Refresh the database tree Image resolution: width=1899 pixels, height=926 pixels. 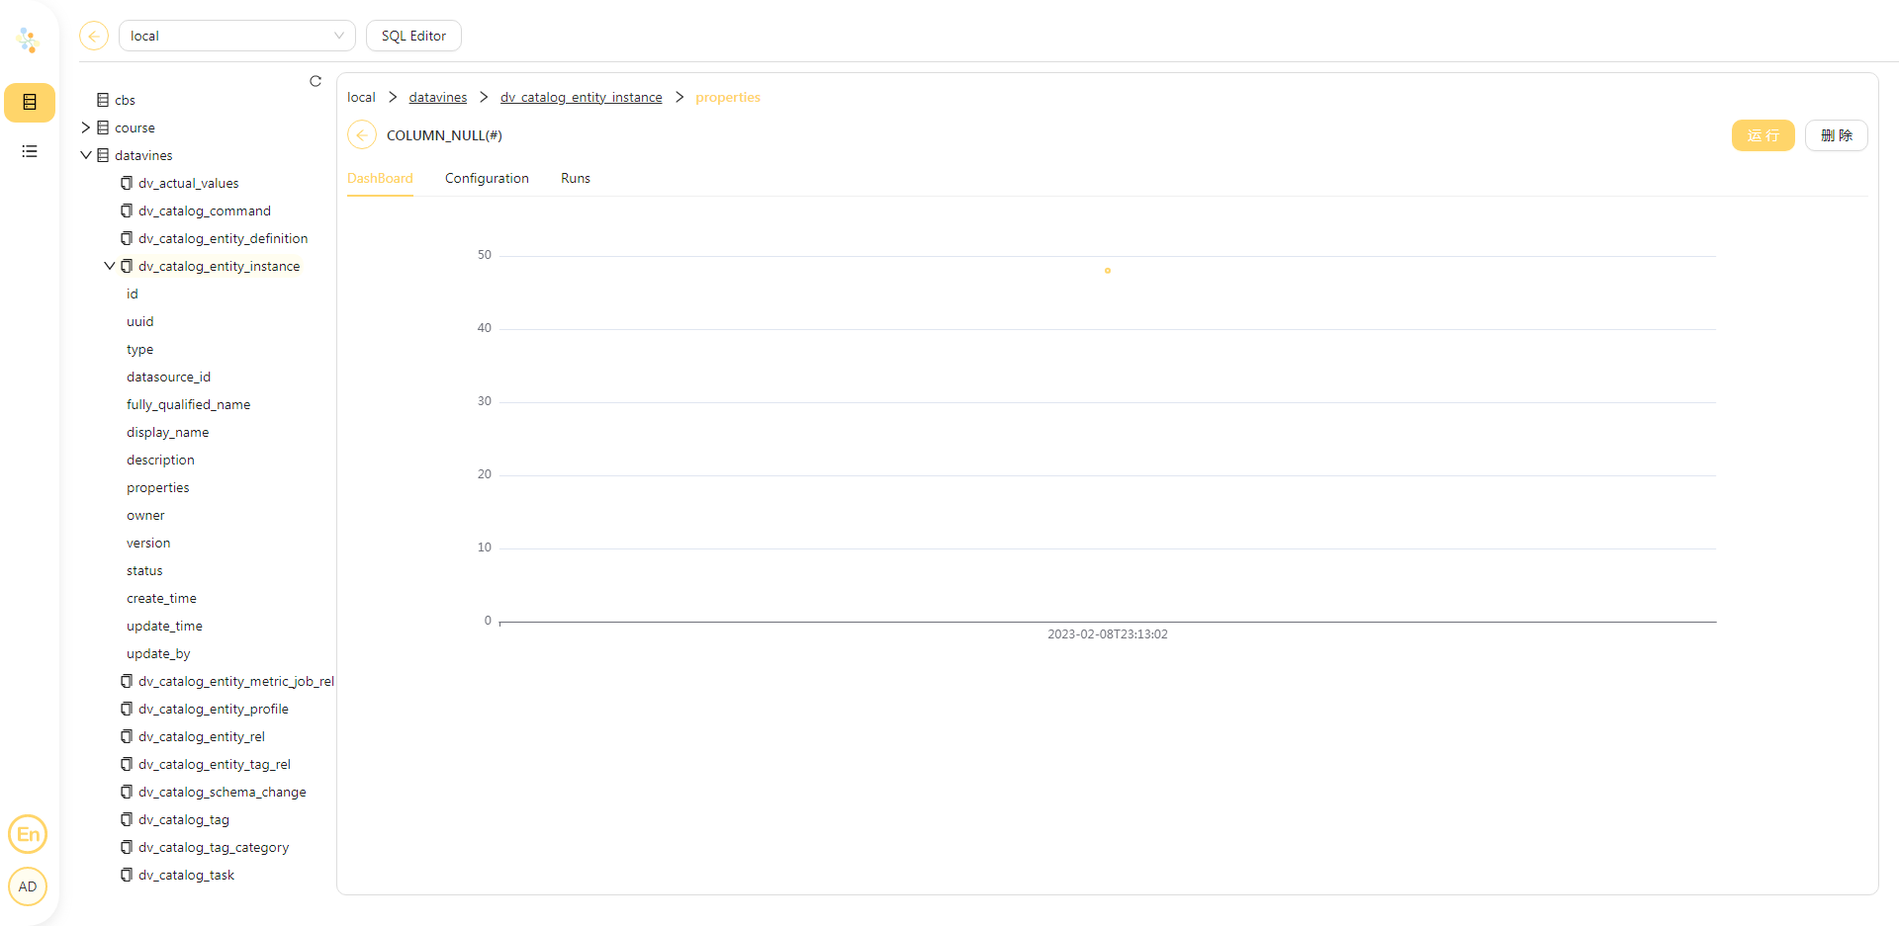coord(316,81)
